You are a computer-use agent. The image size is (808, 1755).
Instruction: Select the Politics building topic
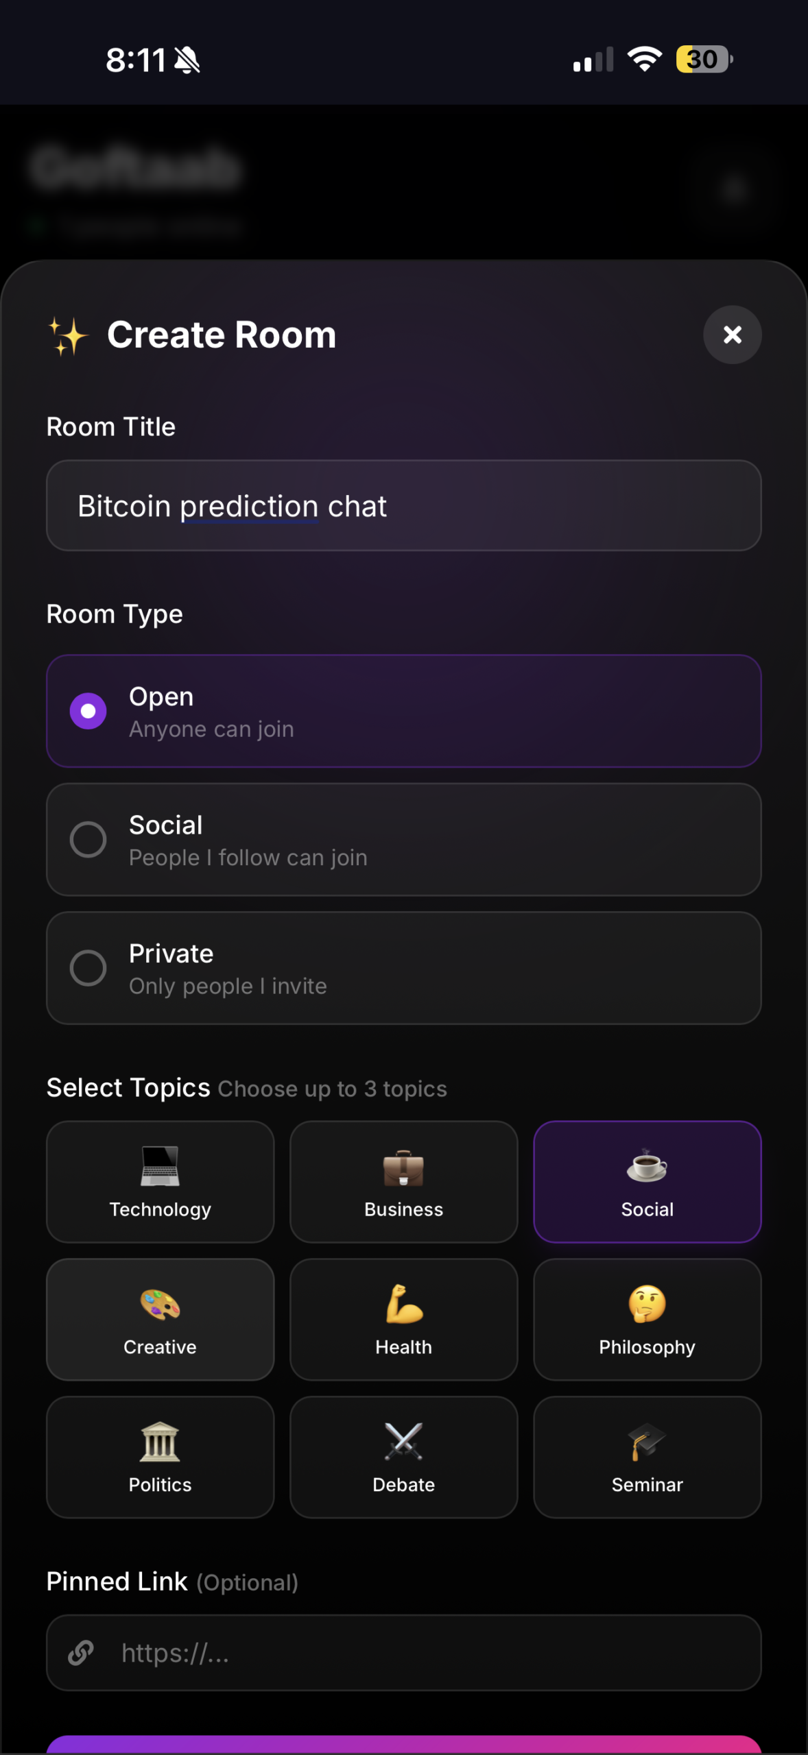[x=160, y=1457]
